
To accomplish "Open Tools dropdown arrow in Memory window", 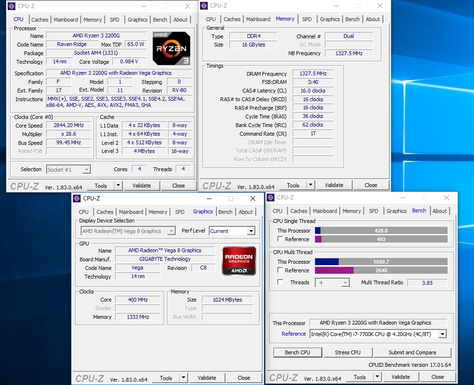I will 310,185.
